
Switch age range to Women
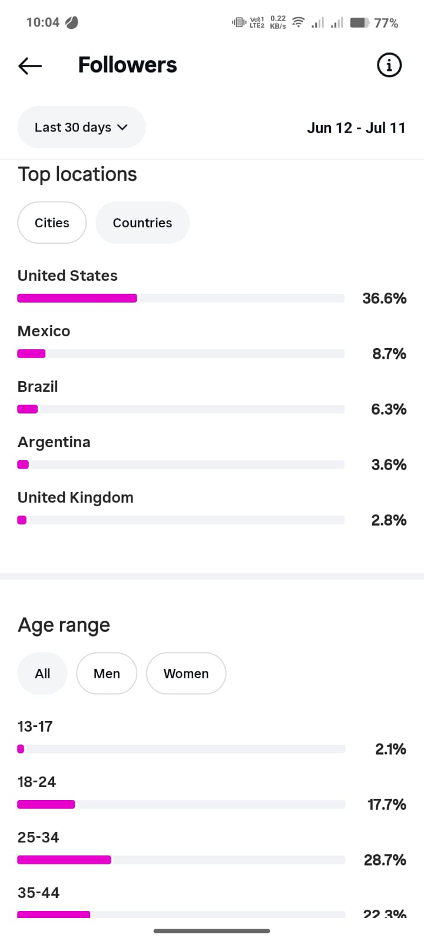point(186,673)
